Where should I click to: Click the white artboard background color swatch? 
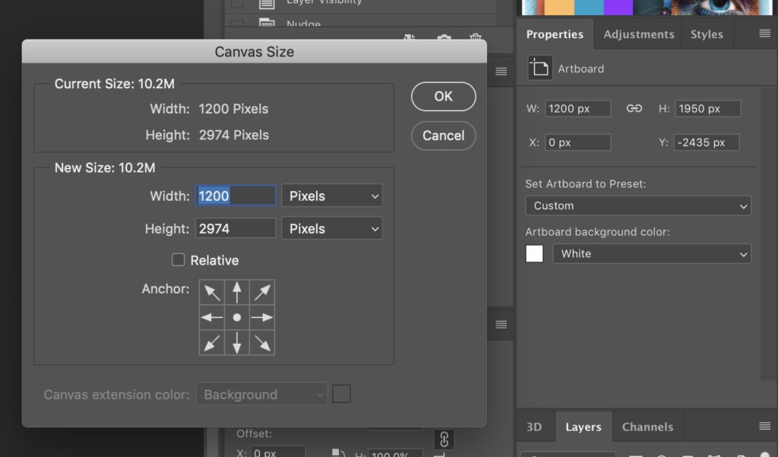535,254
